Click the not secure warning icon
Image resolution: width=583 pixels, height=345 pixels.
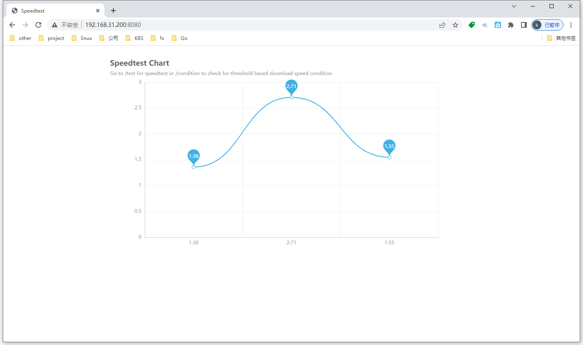tap(54, 25)
